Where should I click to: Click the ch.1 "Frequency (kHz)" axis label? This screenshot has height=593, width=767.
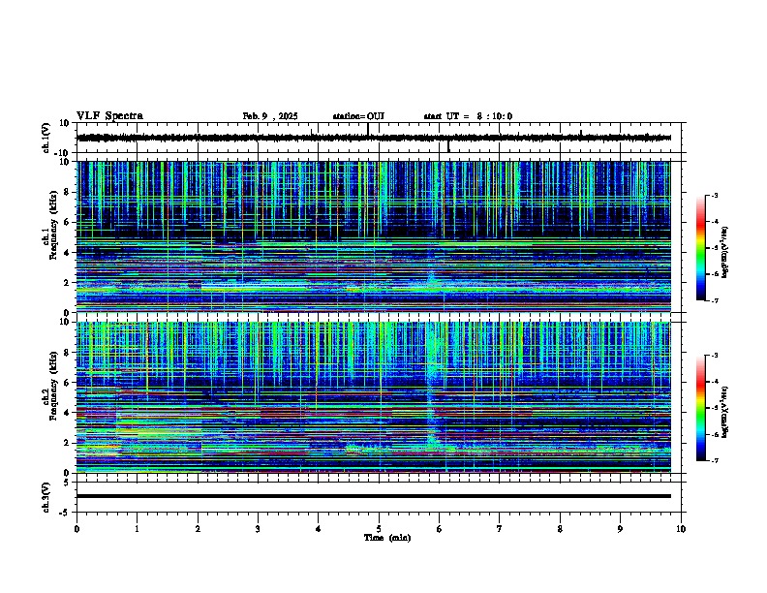pos(53,225)
